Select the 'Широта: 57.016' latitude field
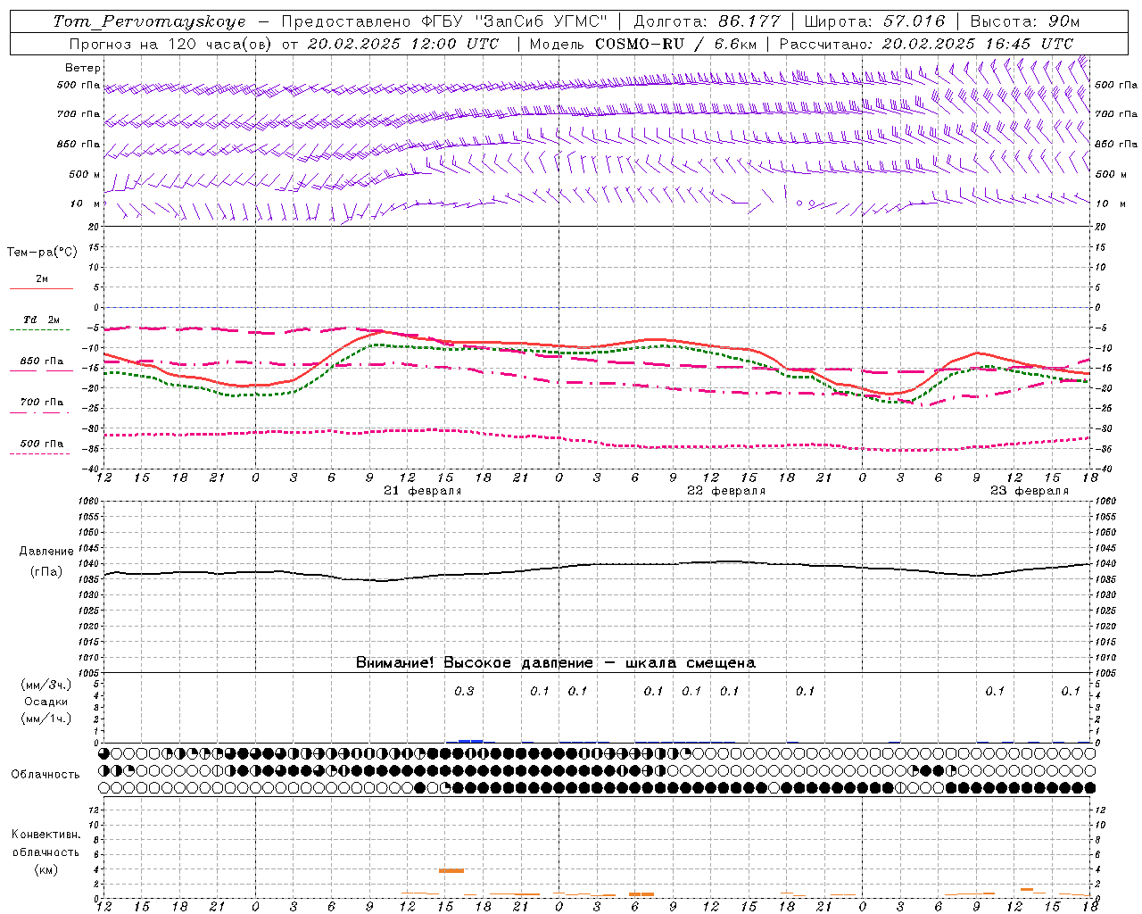1142x914 pixels. 873,21
